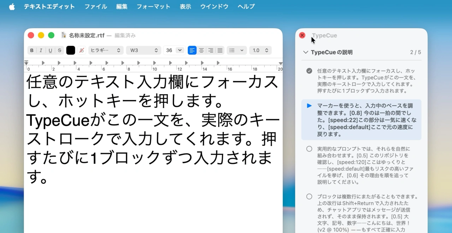Screen dimensions: 452x233
Task: Click the fourth block text ブロックは複数行に
Action: click(x=368, y=213)
